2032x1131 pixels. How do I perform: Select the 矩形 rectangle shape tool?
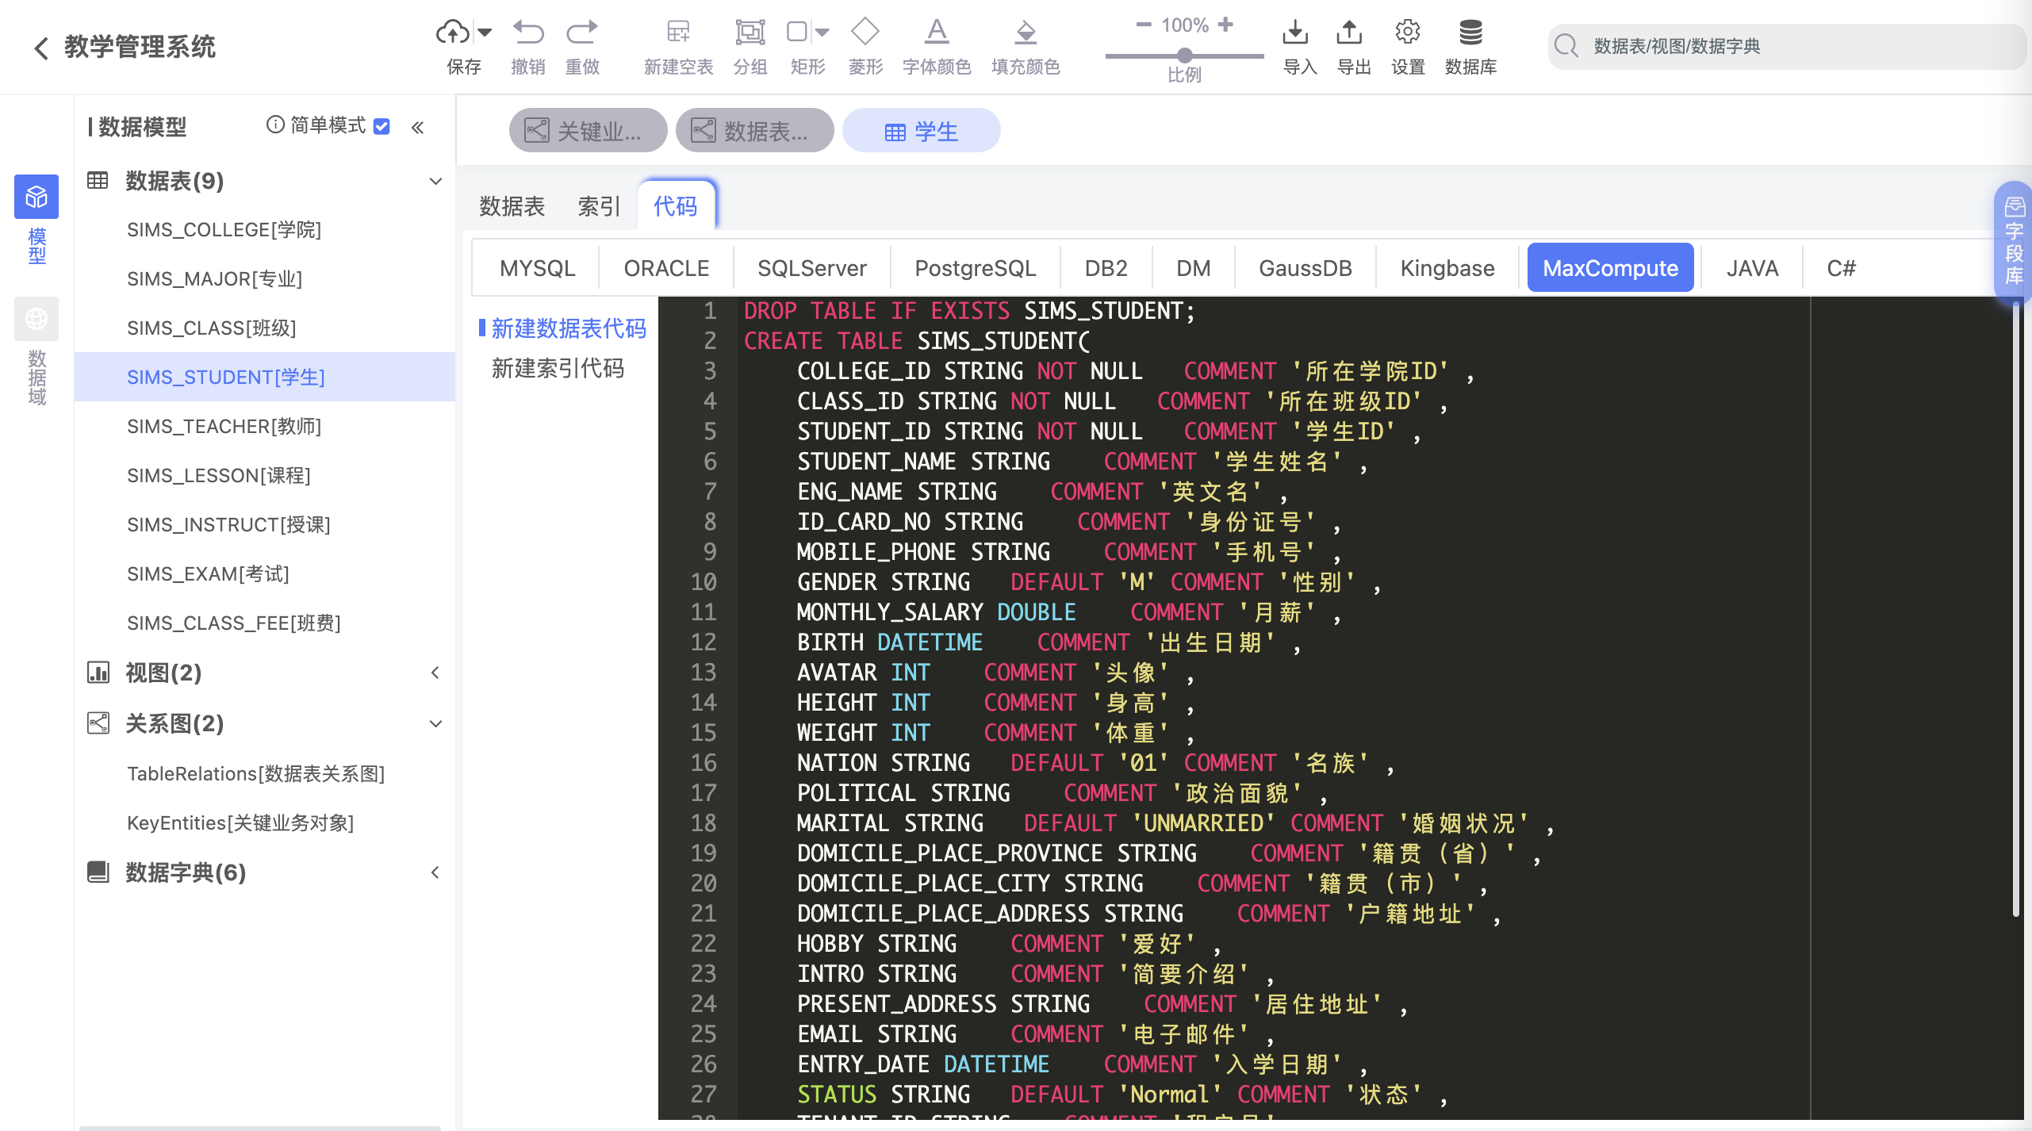tap(797, 33)
